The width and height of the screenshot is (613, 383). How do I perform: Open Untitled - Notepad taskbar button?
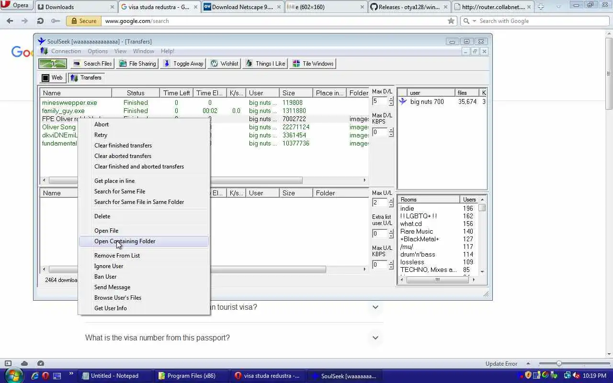click(114, 376)
